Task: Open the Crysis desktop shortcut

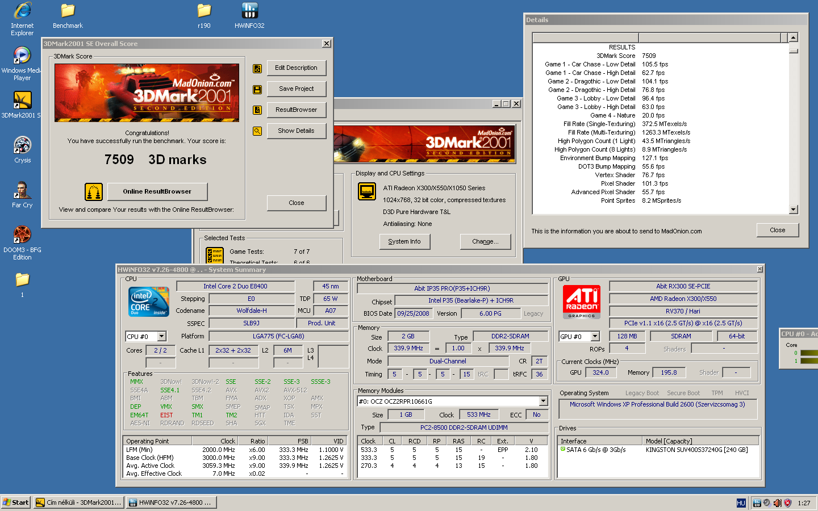Action: pos(22,146)
